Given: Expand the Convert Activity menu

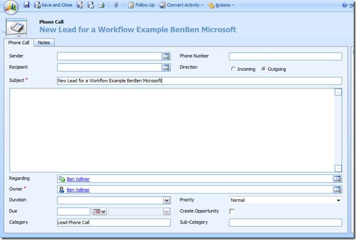Looking at the screenshot, I should point(181,5).
